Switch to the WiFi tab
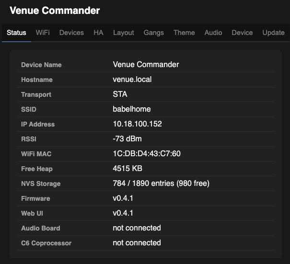290x264 pixels. click(x=43, y=33)
